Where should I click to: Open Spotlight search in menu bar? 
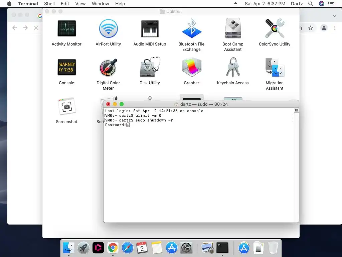pyautogui.click(x=311, y=4)
